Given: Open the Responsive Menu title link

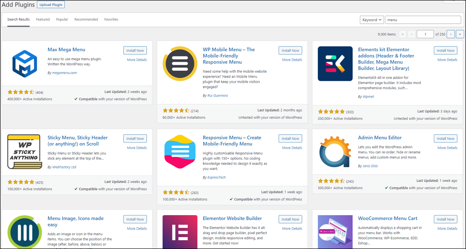Looking at the screenshot, I should [232, 141].
